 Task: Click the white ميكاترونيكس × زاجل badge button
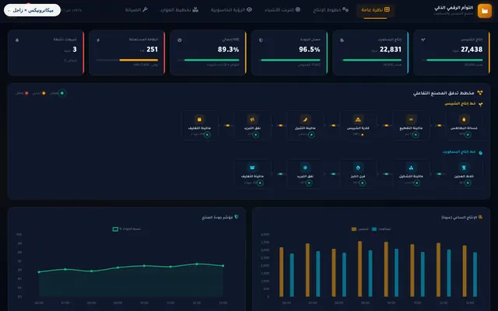click(32, 10)
